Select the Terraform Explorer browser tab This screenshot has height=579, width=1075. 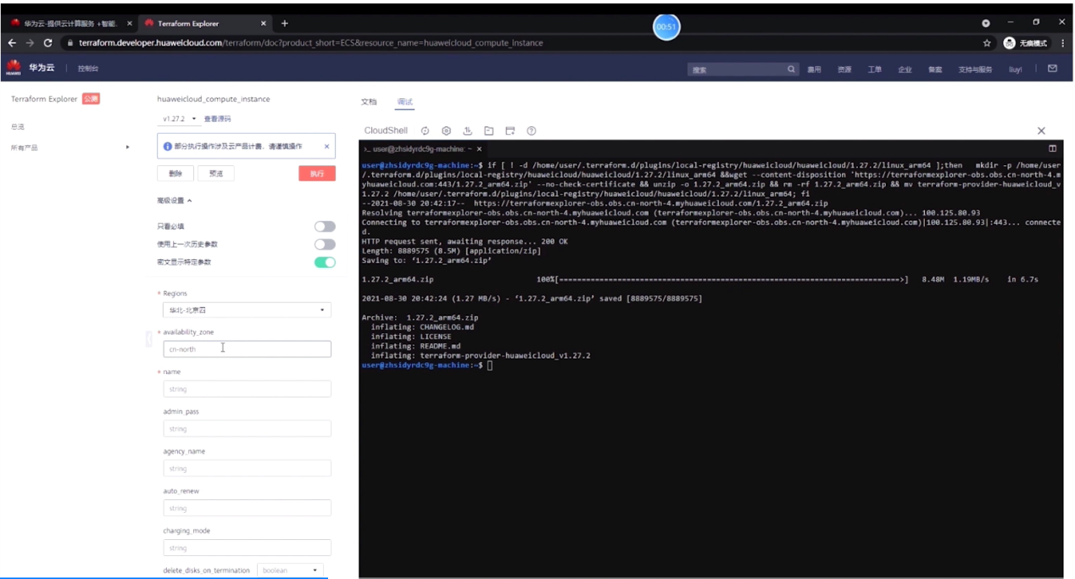pyautogui.click(x=203, y=23)
